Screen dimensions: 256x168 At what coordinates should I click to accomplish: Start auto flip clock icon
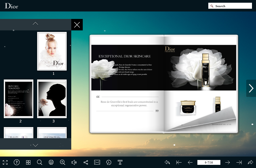(x=109, y=162)
